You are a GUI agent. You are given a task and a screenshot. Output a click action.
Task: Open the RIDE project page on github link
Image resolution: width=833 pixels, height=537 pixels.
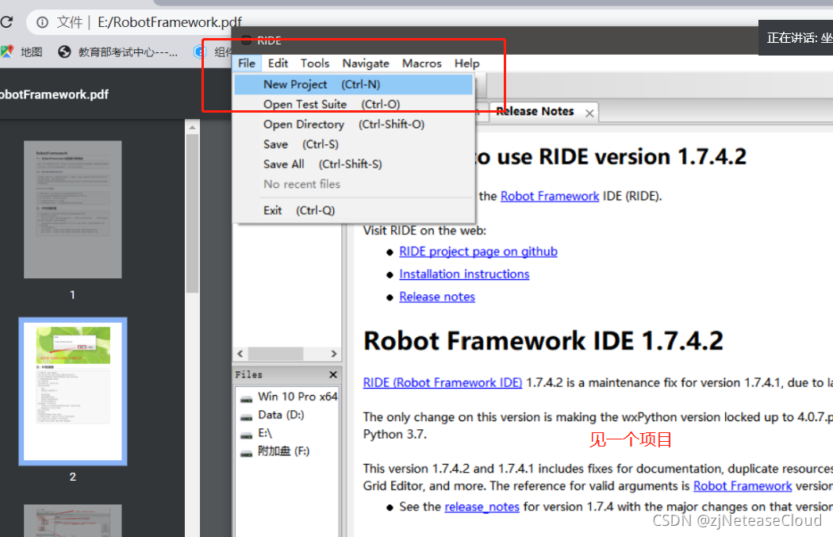478,251
